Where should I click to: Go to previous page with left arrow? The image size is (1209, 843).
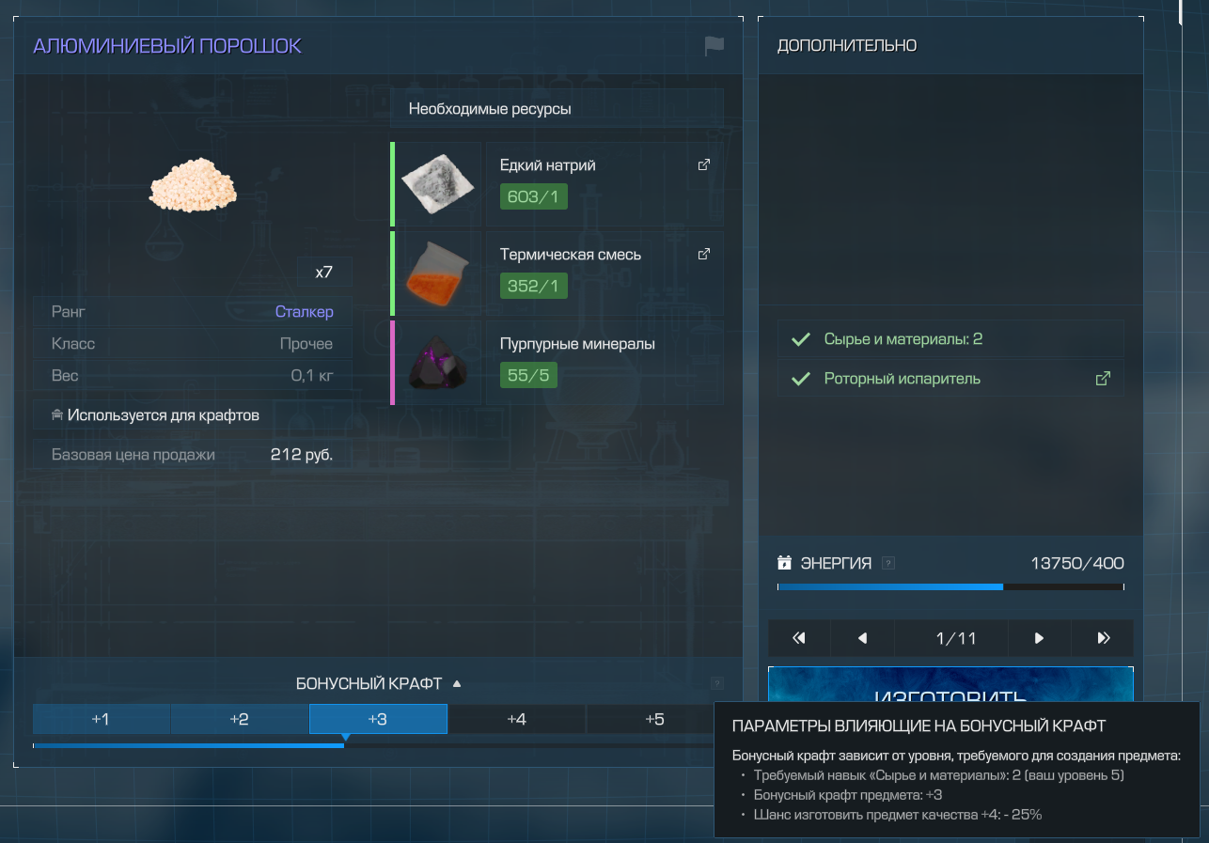862,638
